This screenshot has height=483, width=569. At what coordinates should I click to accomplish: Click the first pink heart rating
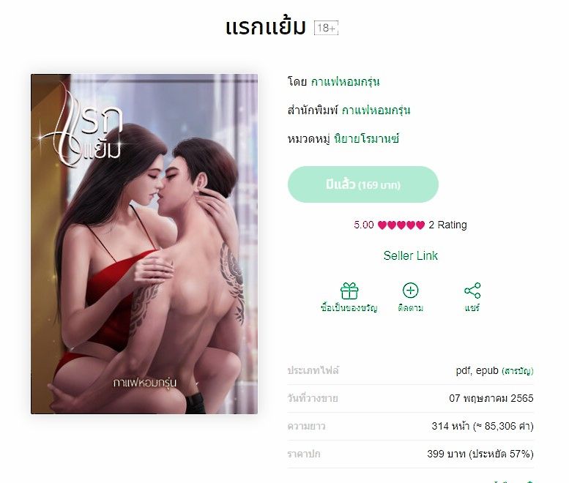382,225
